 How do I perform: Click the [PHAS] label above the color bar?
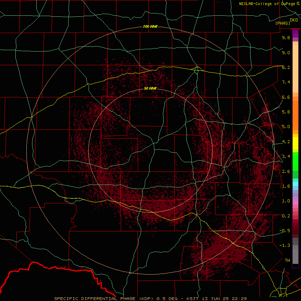click(283, 23)
